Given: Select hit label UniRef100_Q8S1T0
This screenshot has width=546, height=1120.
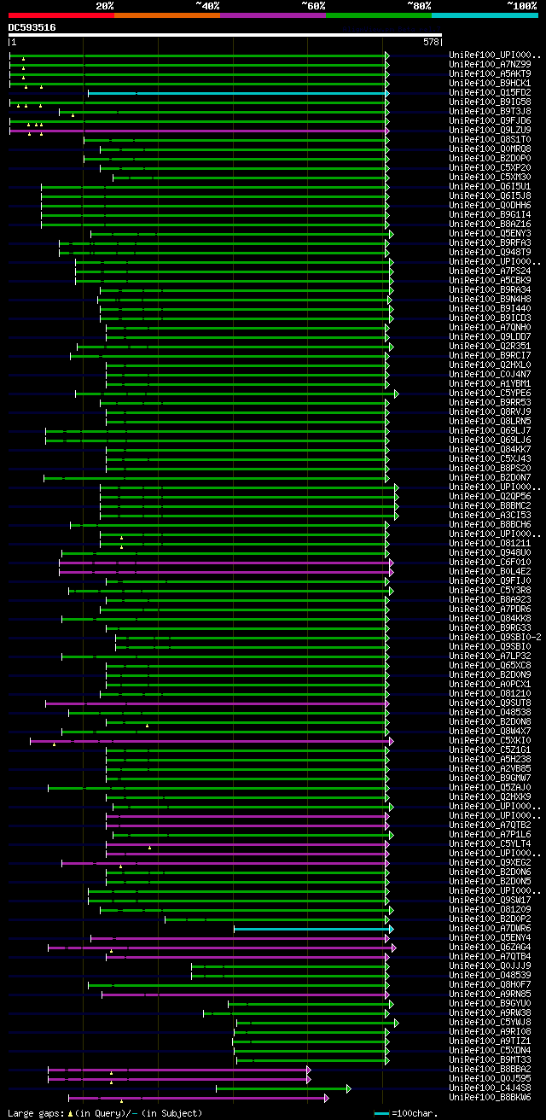Looking at the screenshot, I should coord(490,140).
